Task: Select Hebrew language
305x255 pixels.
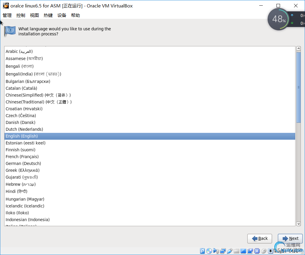Action: [150, 184]
